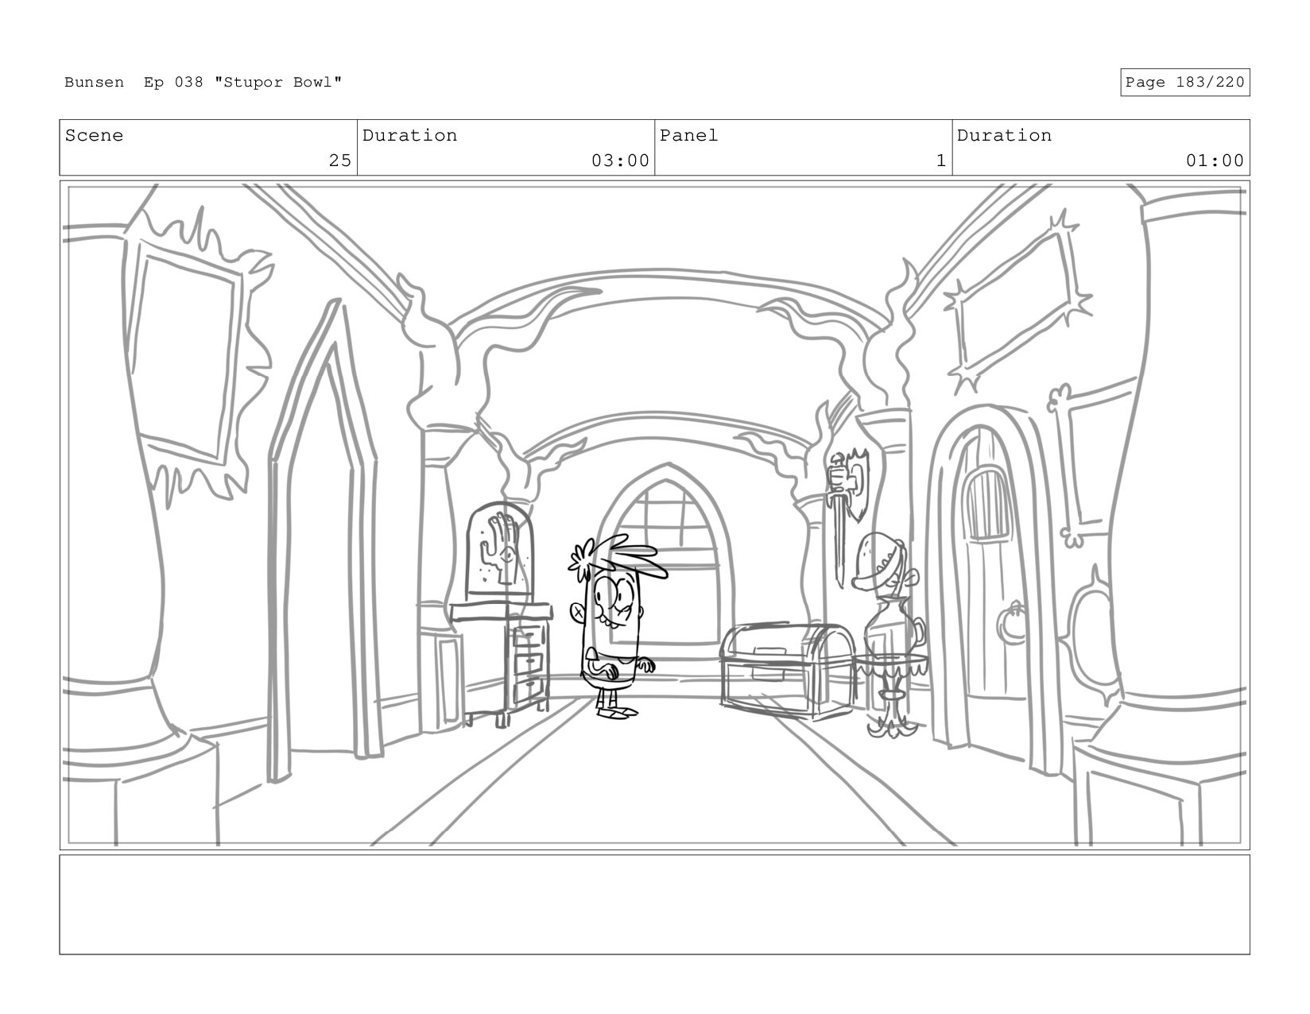Click the empty notes box below the panel
Image resolution: width=1310 pixels, height=1014 pixels.
pyautogui.click(x=654, y=904)
